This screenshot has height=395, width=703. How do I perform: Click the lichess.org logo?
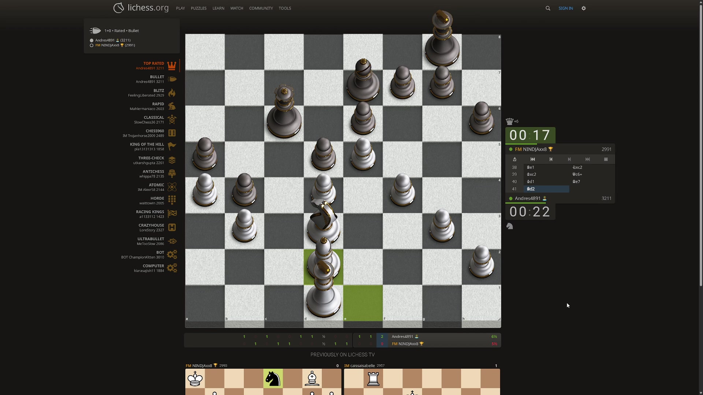(x=141, y=8)
